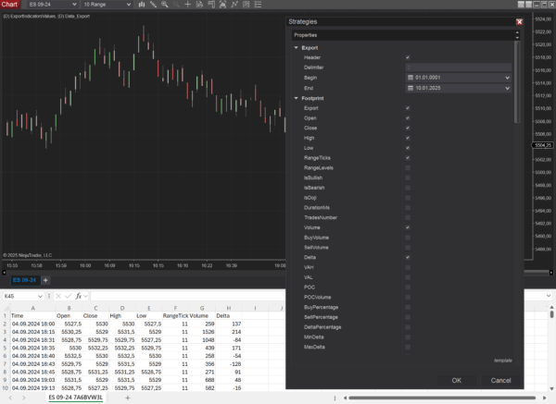Toggle the Open checkbox
Screen dimensions: 556x404
click(408, 117)
